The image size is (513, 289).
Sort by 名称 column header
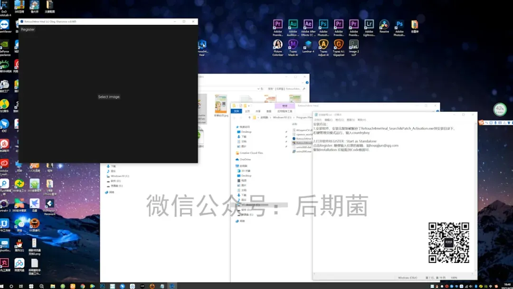pos(295,124)
